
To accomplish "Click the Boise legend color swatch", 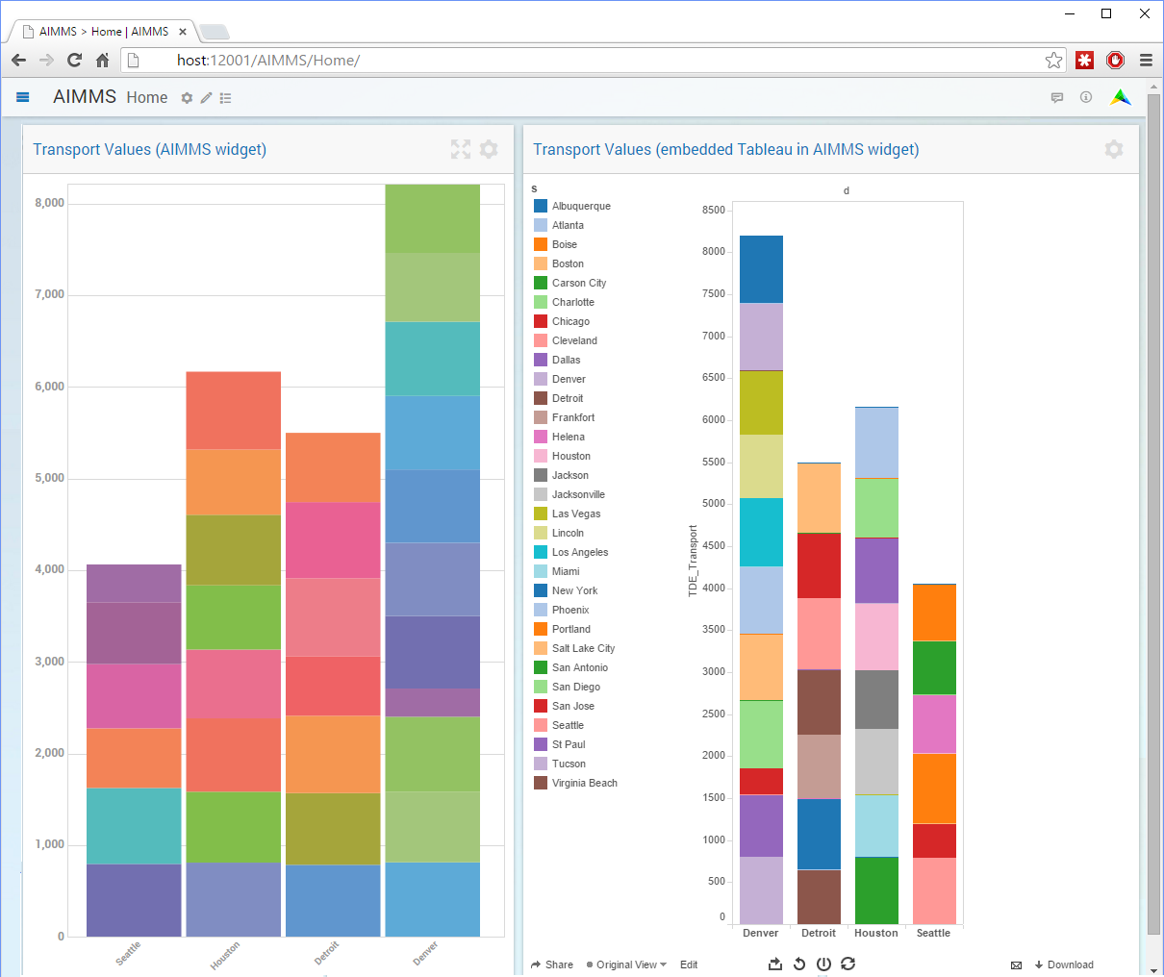I will (541, 244).
